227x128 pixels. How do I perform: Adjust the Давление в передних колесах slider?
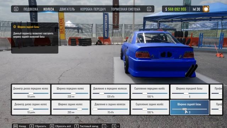click(110, 93)
